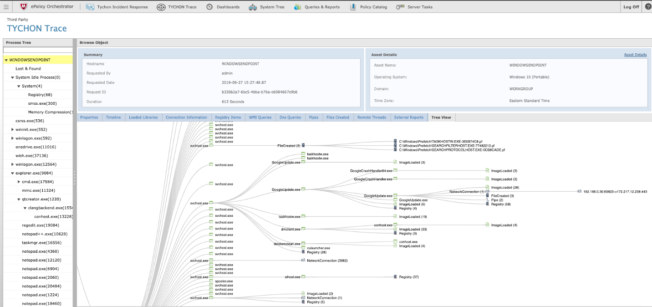The height and width of the screenshot is (307, 652).
Task: Open the Remote Threads tab
Action: [x=372, y=118]
